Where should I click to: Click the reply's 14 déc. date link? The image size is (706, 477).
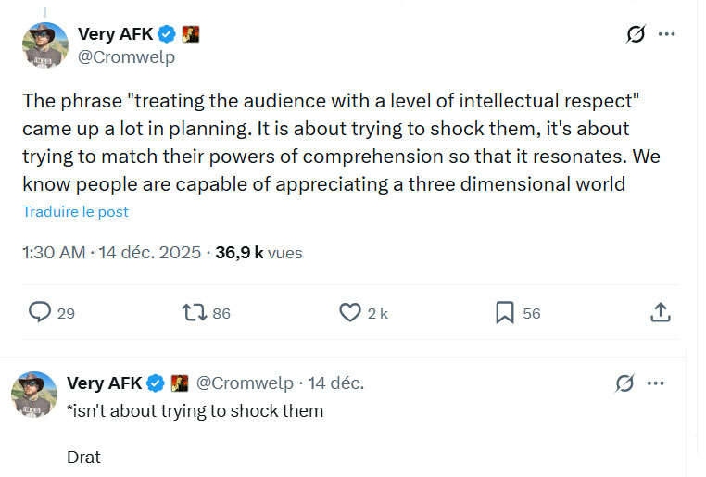coord(335,383)
